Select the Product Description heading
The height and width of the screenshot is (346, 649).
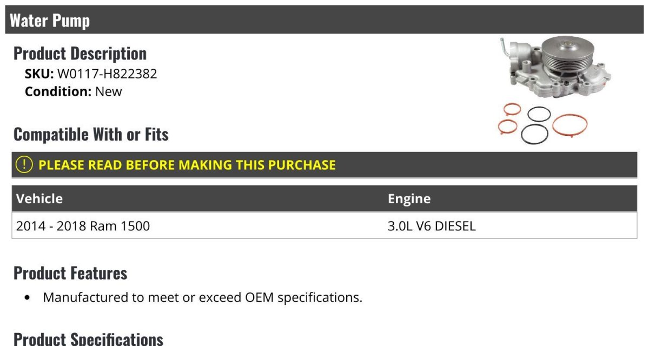[80, 54]
